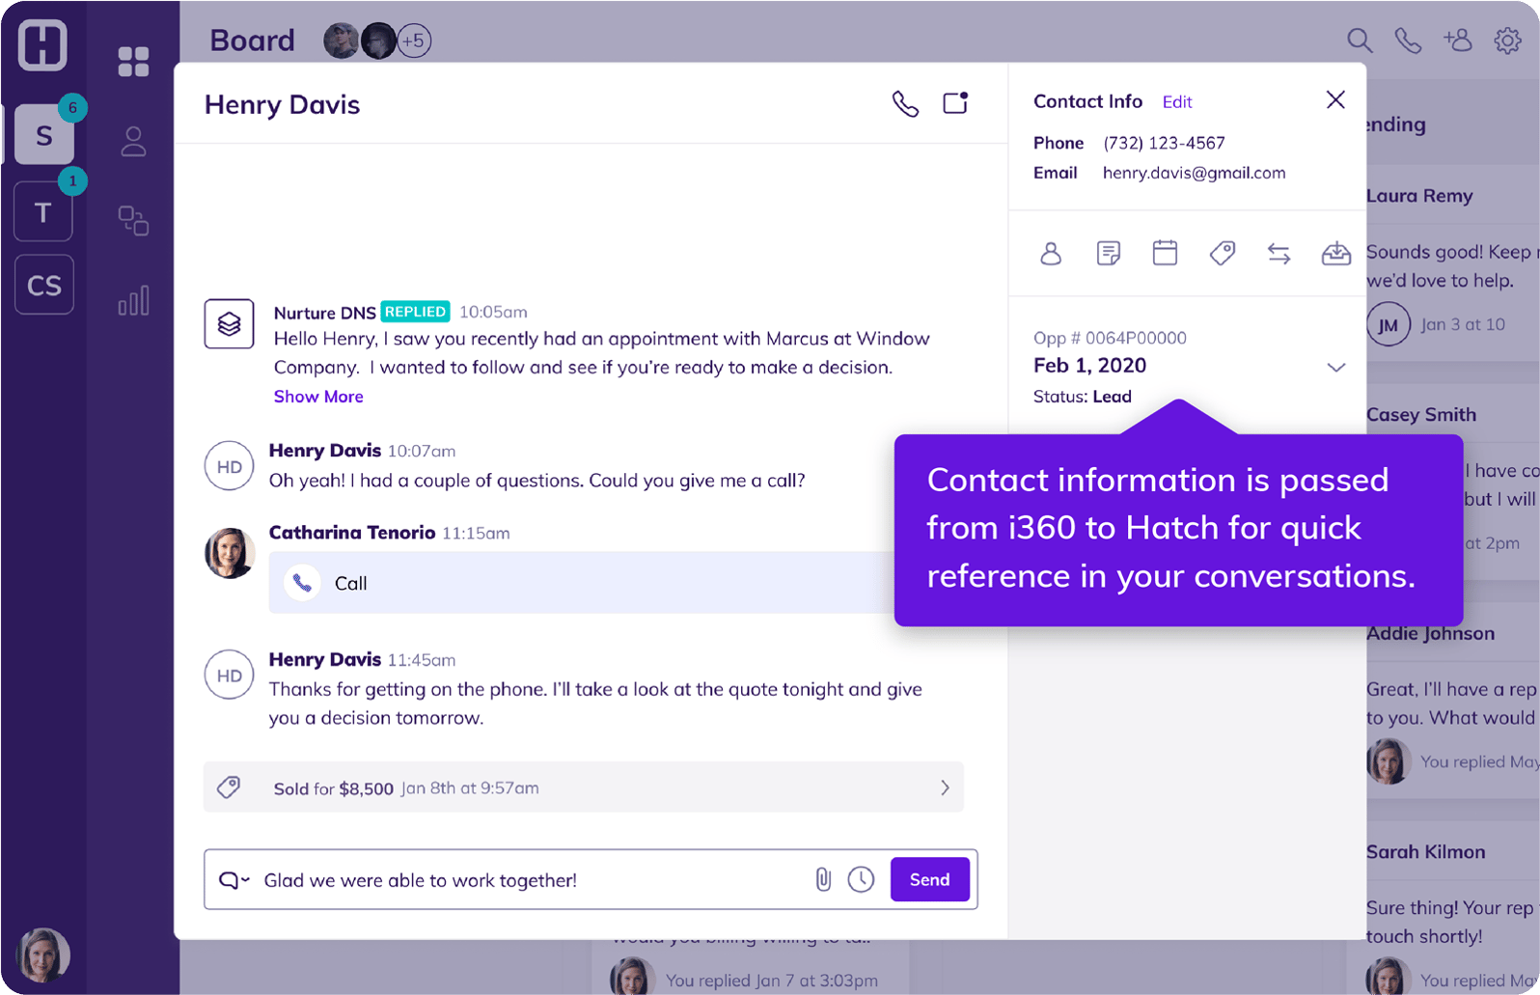Open the person profile icon in contact panel
The width and height of the screenshot is (1540, 995).
pyautogui.click(x=1051, y=253)
